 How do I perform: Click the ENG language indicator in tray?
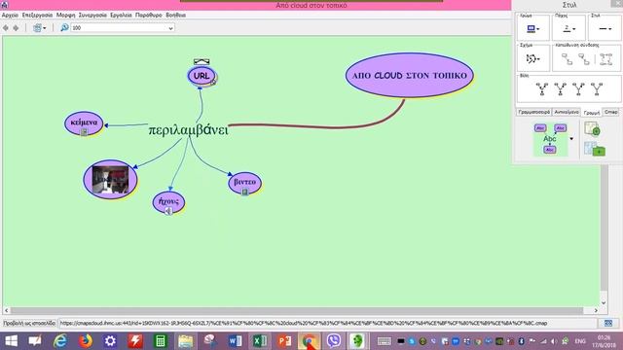(580, 341)
